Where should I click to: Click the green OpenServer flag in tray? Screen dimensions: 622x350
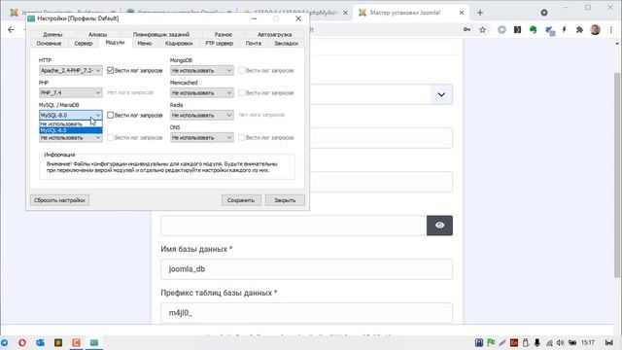click(x=491, y=342)
